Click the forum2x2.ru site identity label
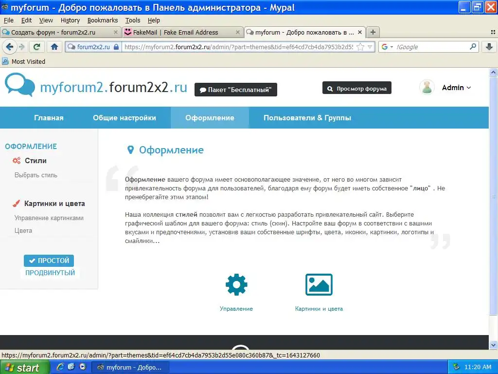 click(x=93, y=47)
